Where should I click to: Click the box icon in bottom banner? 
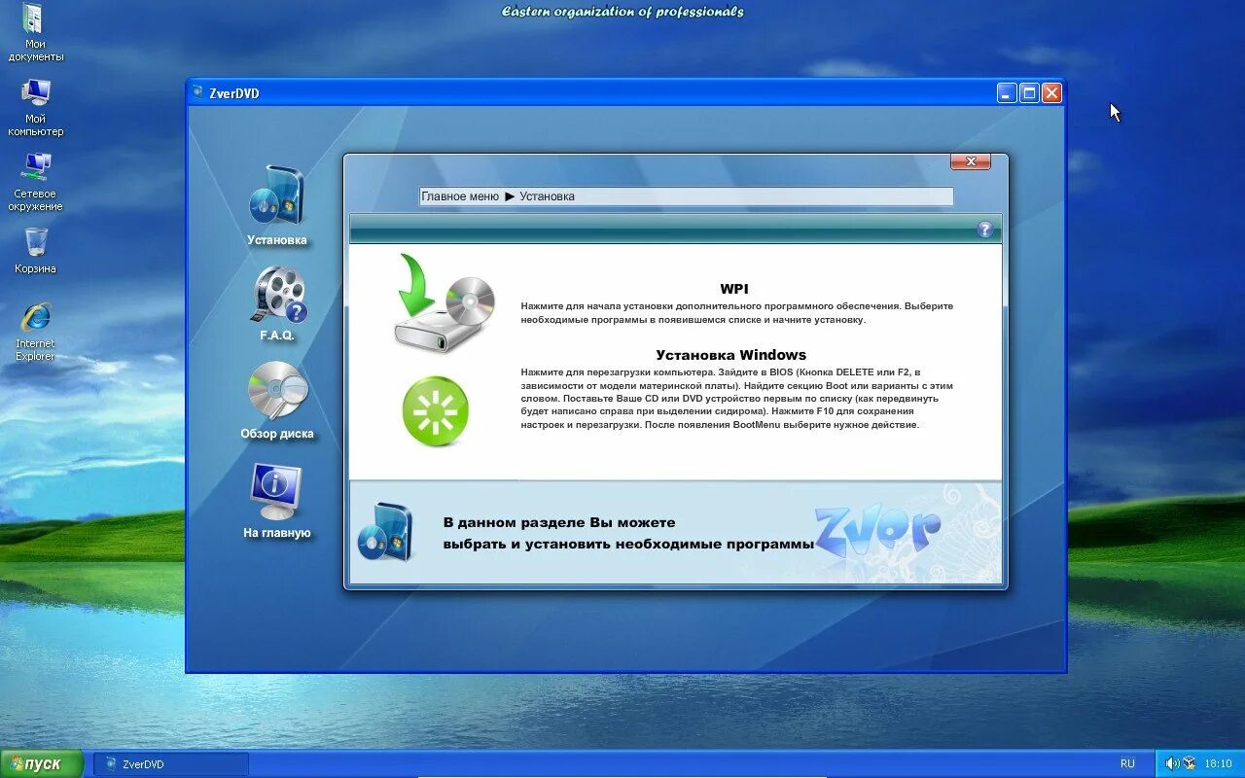pyautogui.click(x=385, y=532)
